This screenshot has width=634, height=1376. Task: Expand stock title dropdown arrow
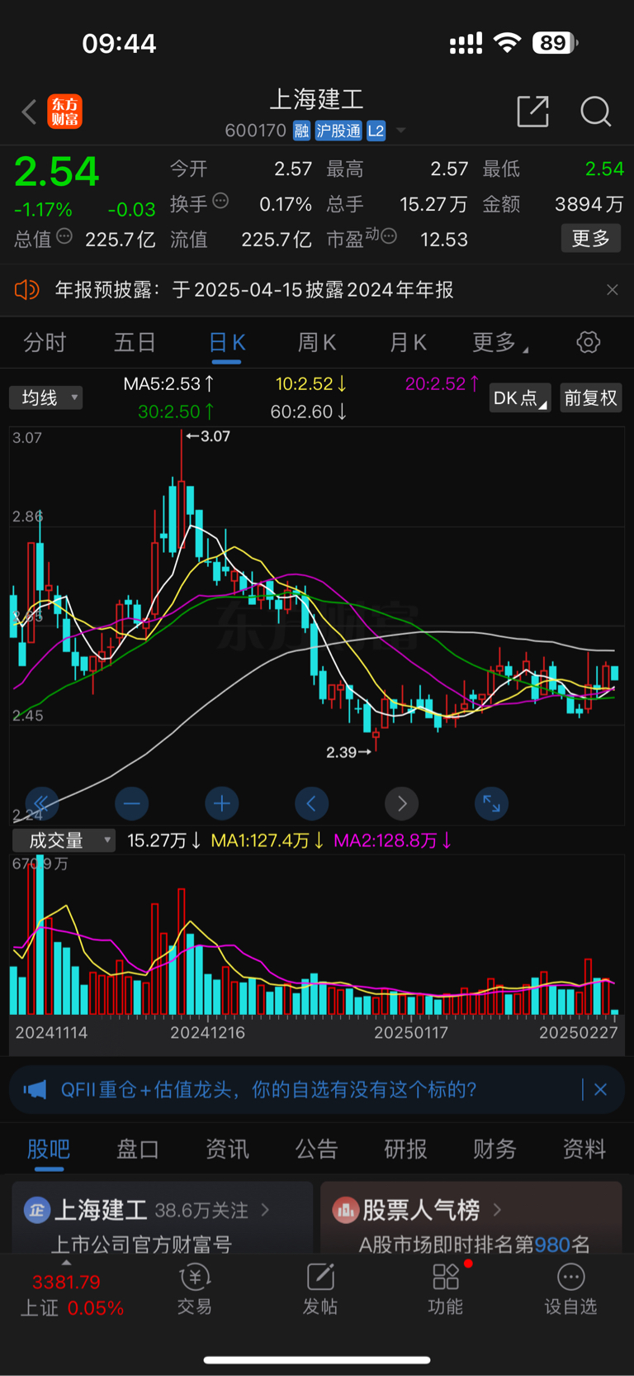[401, 131]
